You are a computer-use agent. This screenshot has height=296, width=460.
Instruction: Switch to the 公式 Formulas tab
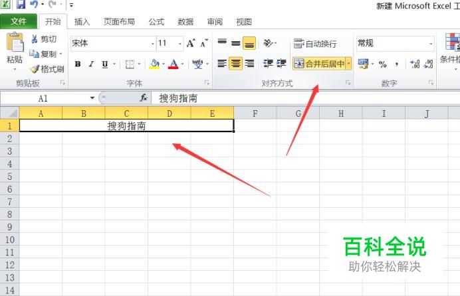(156, 22)
